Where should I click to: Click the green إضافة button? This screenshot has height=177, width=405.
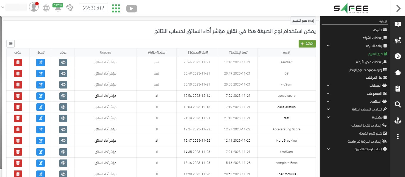click(x=307, y=44)
